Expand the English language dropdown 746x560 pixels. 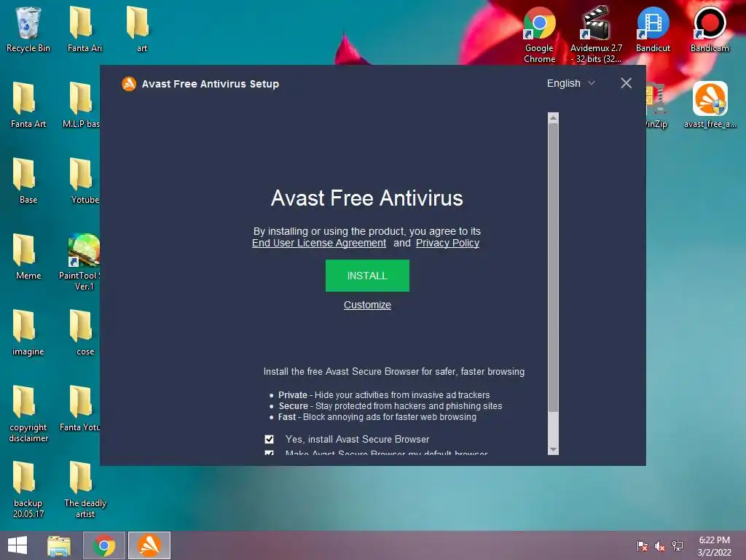click(571, 83)
